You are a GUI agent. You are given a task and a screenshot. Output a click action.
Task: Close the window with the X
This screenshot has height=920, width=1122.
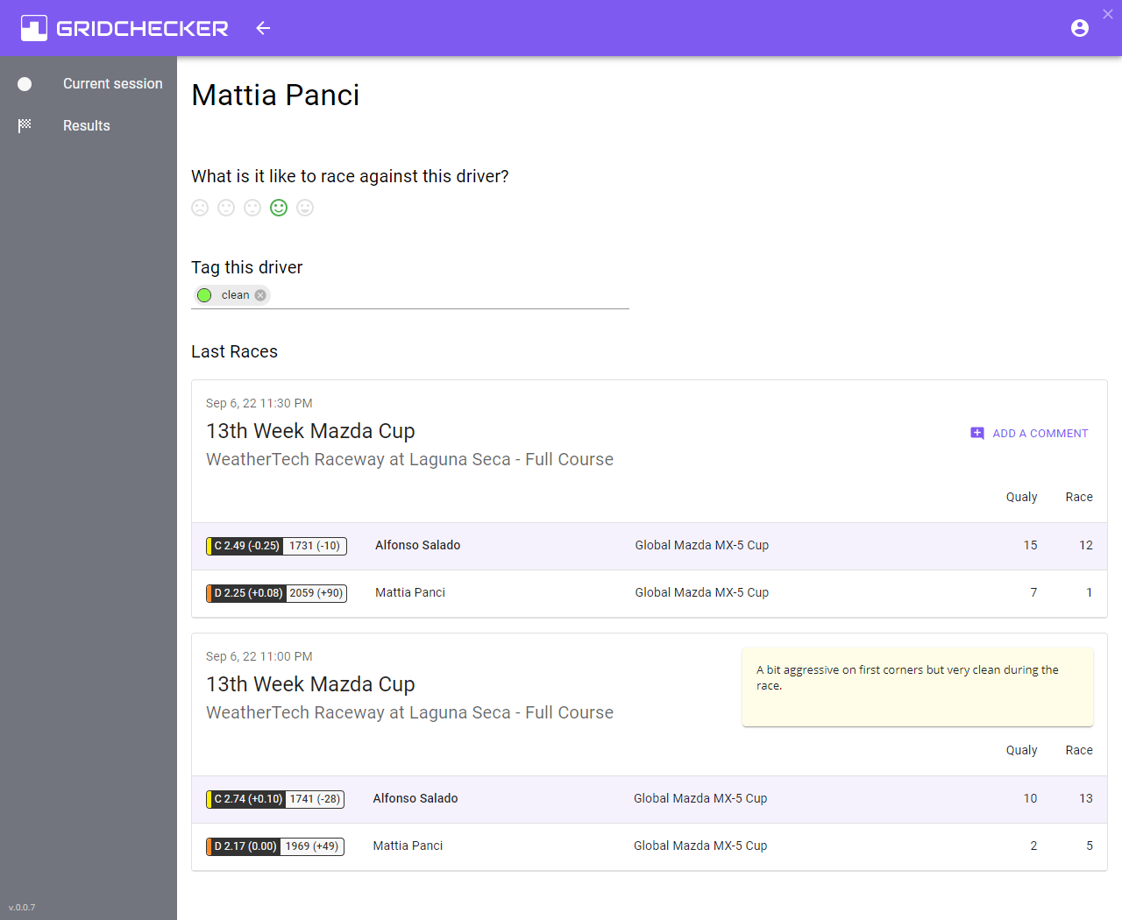coord(1108,14)
